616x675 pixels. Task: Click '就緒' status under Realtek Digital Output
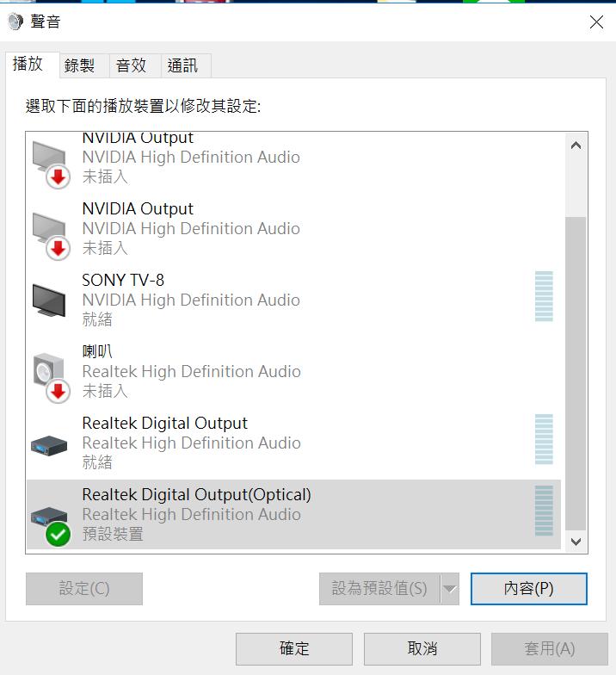[x=97, y=462]
